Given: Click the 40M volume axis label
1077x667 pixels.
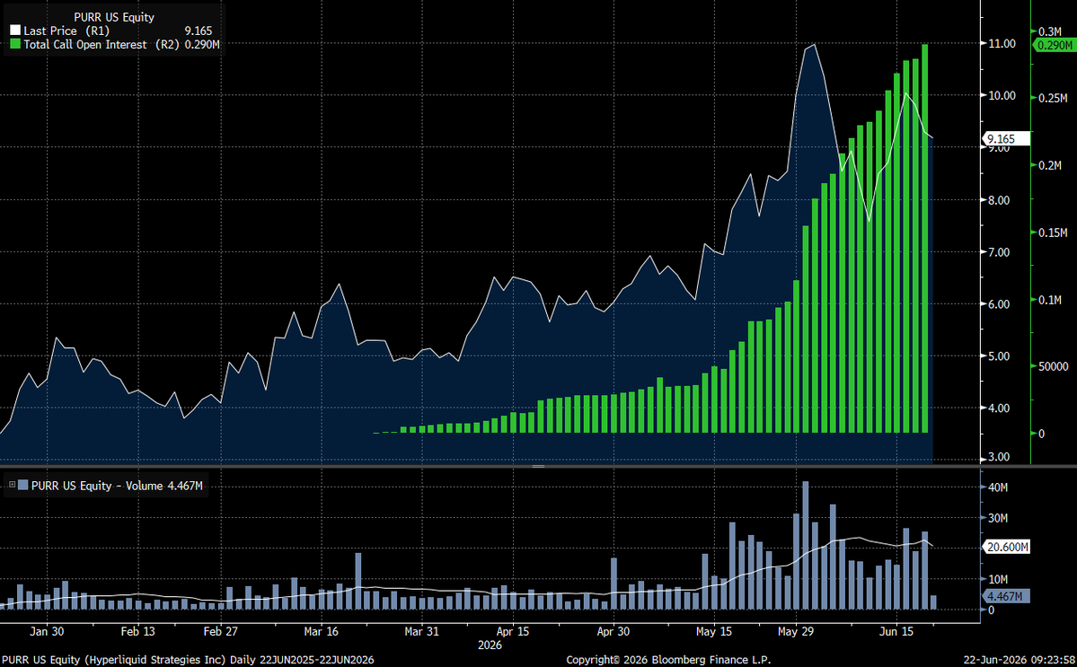Looking at the screenshot, I should click(x=997, y=487).
